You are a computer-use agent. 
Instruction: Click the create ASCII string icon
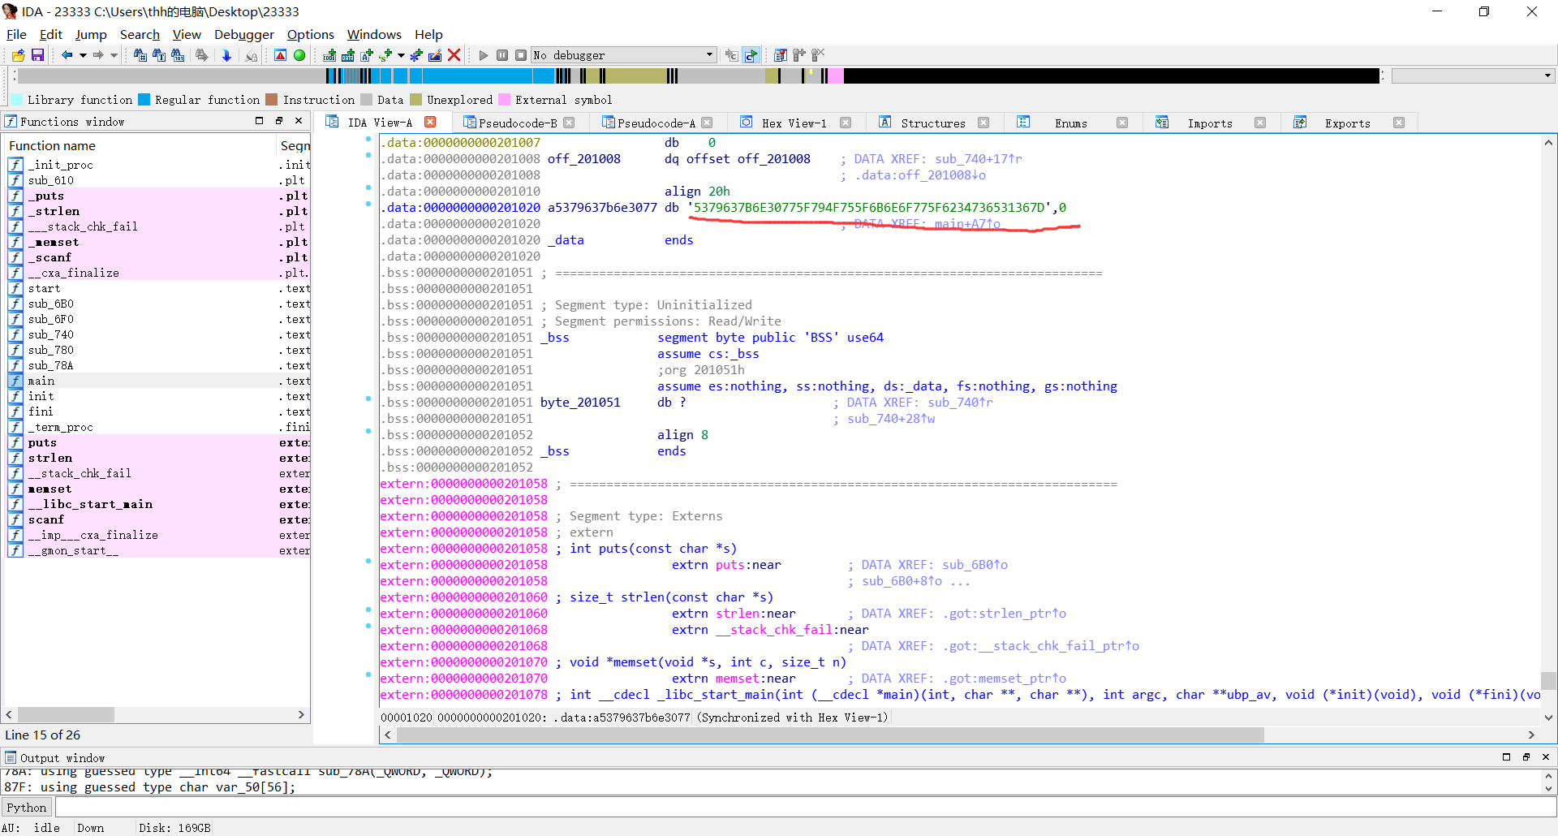point(367,55)
